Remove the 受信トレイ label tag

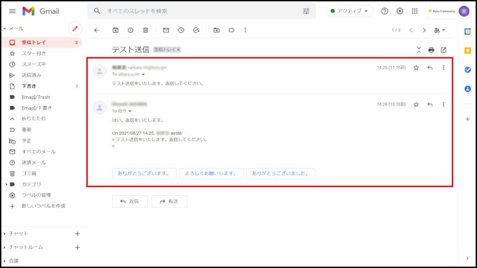pyautogui.click(x=178, y=49)
